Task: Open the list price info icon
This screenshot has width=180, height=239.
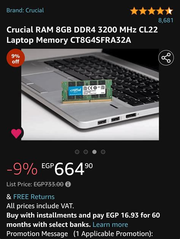Action: tap(68, 184)
